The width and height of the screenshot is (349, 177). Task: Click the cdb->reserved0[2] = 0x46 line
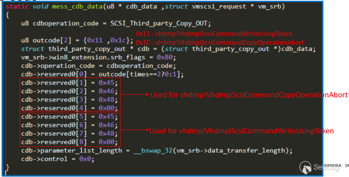[69, 91]
